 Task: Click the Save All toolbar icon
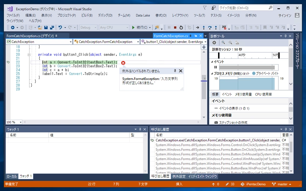point(52,28)
